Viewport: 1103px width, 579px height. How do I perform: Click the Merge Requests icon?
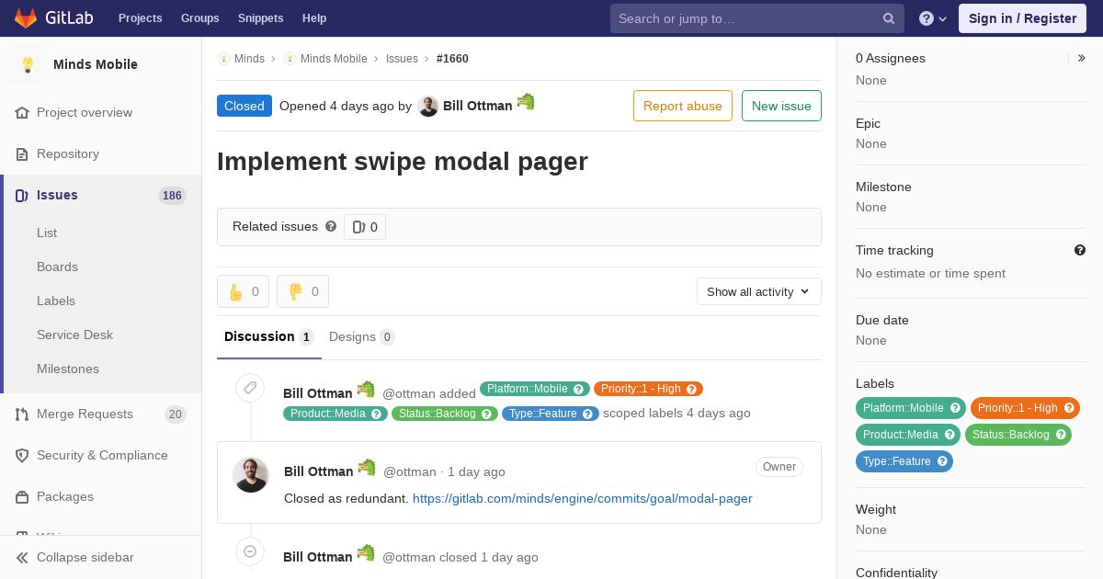coord(22,414)
